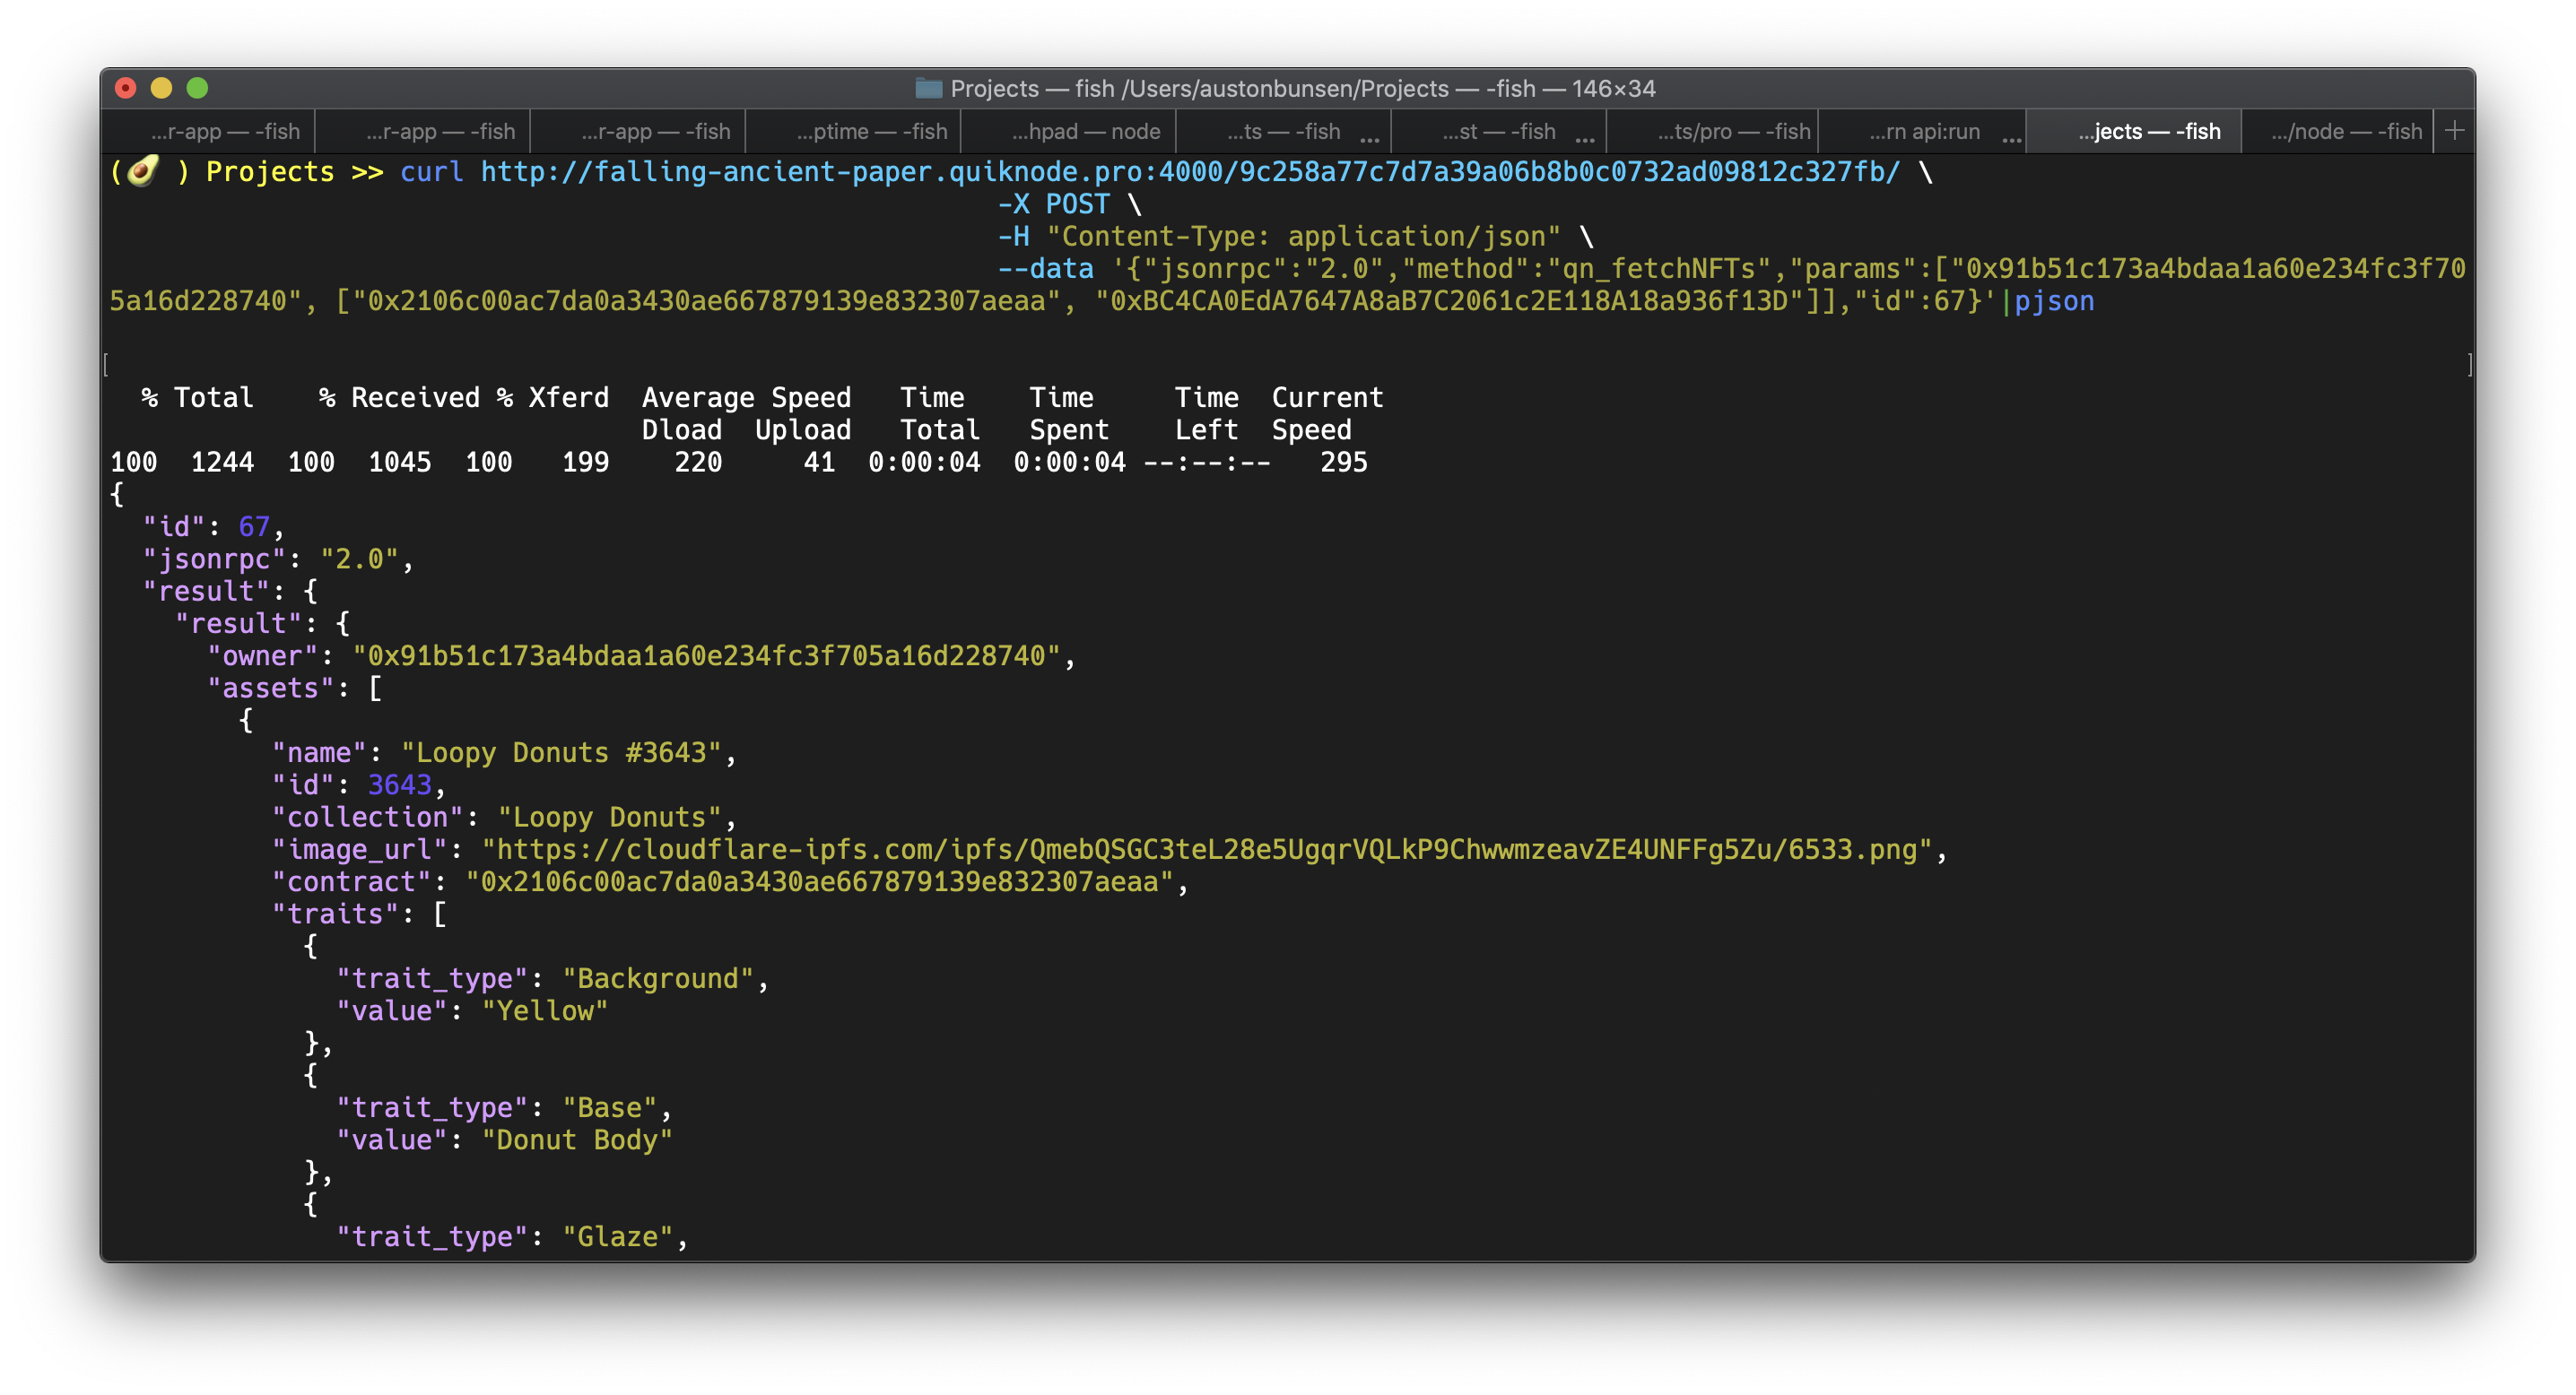Image resolution: width=2576 pixels, height=1395 pixels.
Task: Select the '...rn api:run' tab
Action: pyautogui.click(x=1924, y=131)
